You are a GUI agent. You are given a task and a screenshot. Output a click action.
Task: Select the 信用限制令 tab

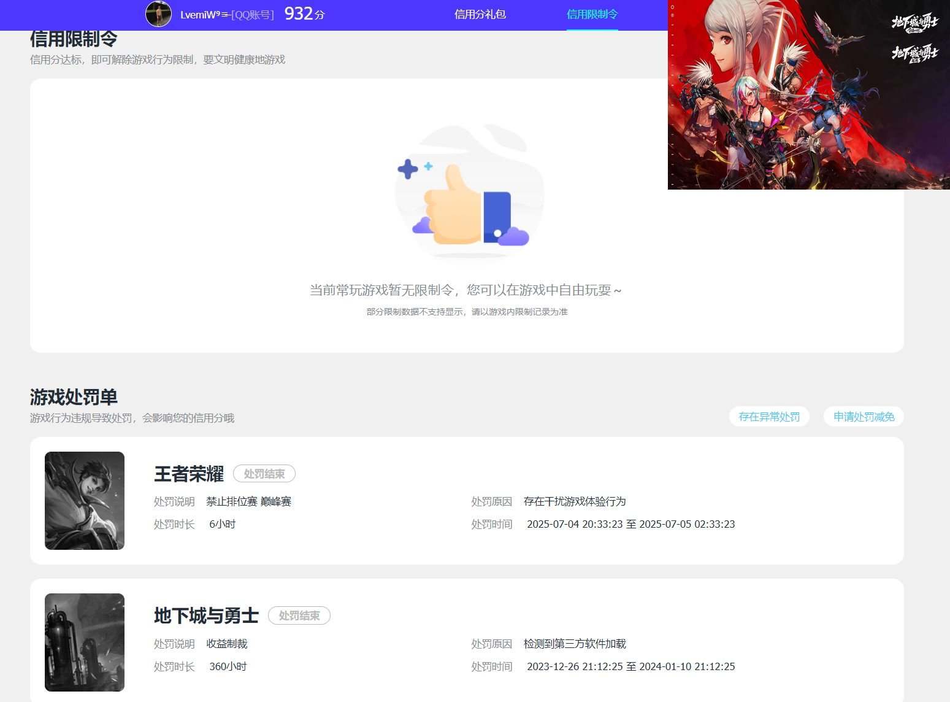click(x=592, y=14)
